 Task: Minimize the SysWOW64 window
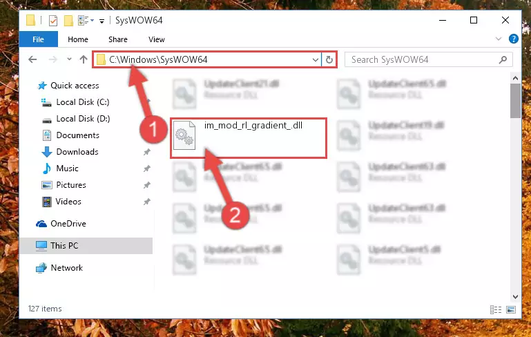[443, 20]
